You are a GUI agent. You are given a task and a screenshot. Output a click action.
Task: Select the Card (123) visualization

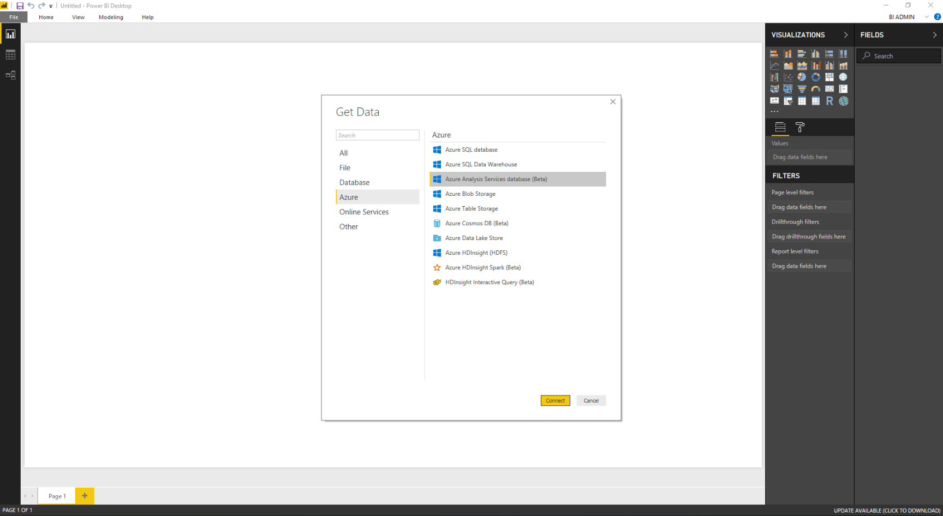[829, 89]
